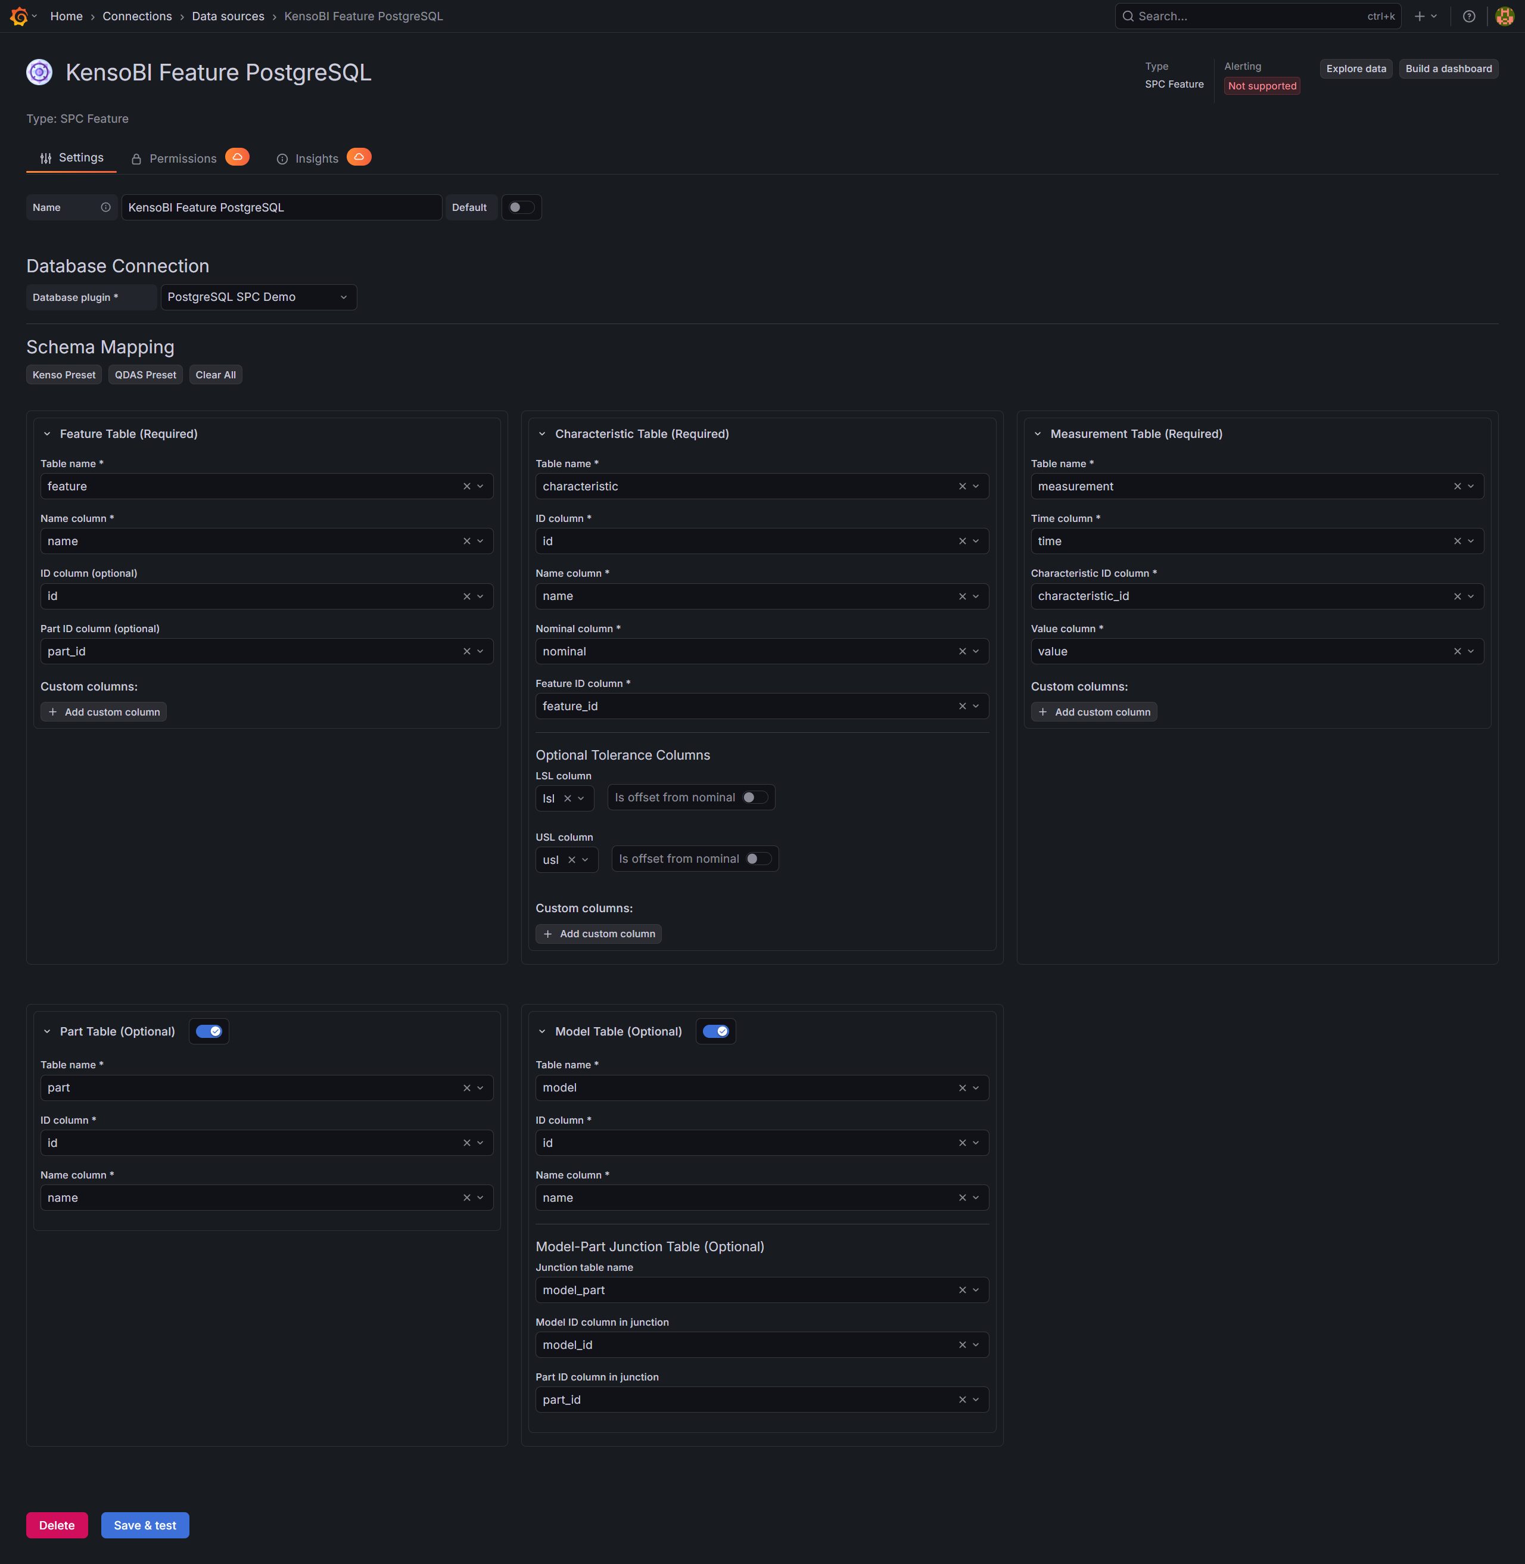Click the plus new-item icon in header
The height and width of the screenshot is (1564, 1525).
point(1420,16)
